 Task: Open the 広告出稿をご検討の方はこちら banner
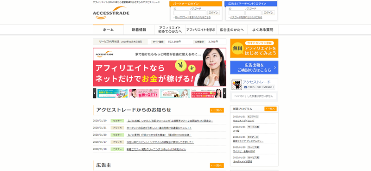click(x=254, y=67)
